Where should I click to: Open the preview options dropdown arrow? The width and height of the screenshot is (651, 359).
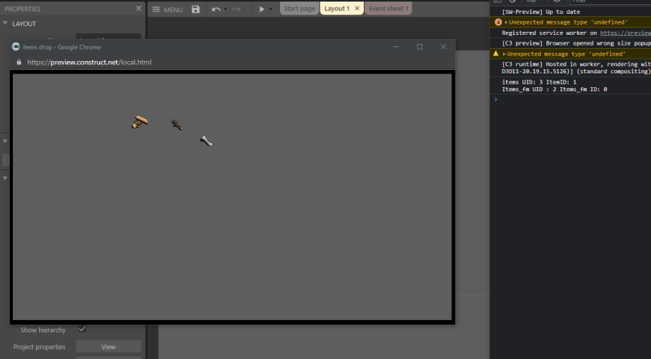tap(271, 9)
